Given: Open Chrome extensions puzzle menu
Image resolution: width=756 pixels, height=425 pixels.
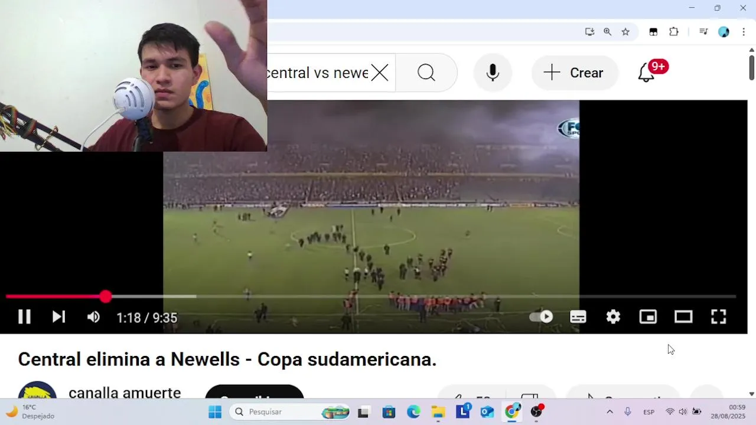Looking at the screenshot, I should click(674, 32).
